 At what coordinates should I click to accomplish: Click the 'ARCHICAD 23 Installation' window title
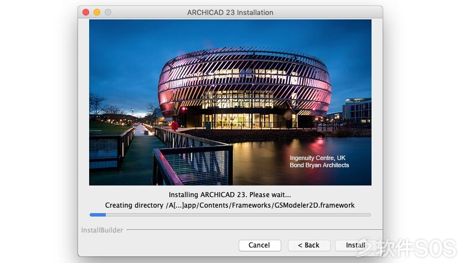[230, 12]
